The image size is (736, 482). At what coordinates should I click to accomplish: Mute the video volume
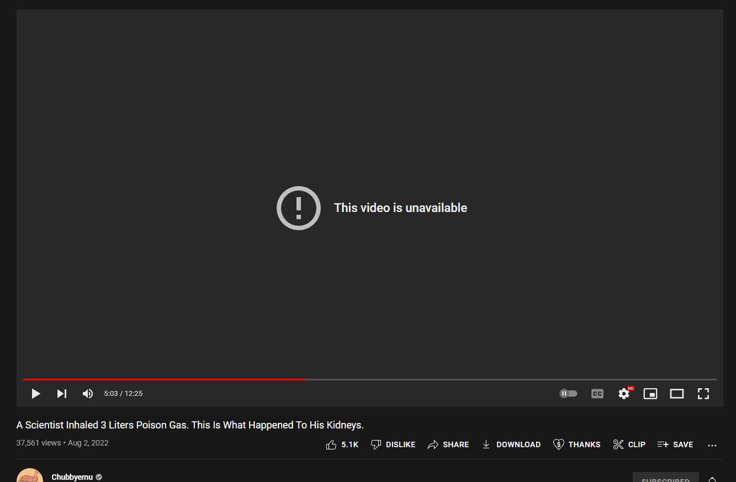[88, 394]
